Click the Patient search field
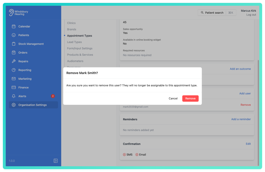This screenshot has height=172, width=265. click(x=217, y=13)
